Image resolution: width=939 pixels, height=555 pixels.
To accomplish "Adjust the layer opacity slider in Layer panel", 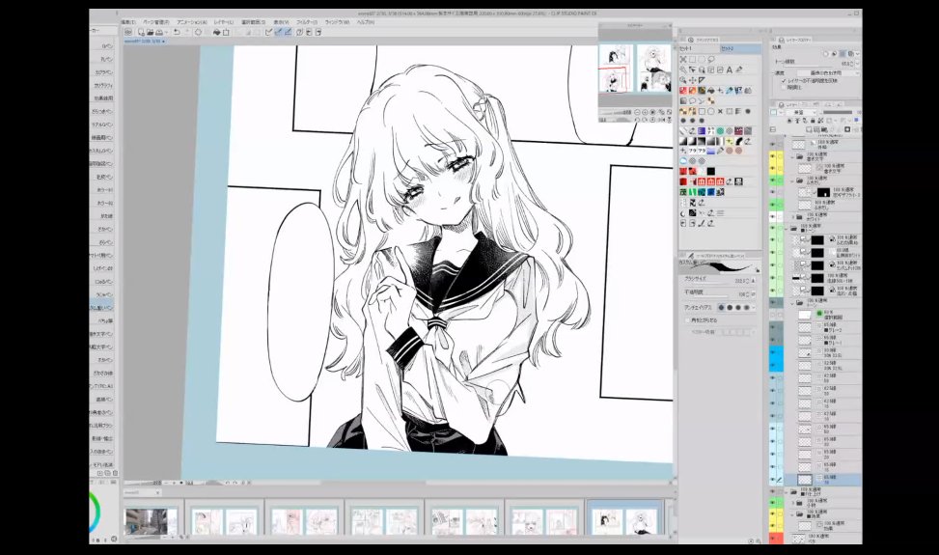I will pos(838,112).
